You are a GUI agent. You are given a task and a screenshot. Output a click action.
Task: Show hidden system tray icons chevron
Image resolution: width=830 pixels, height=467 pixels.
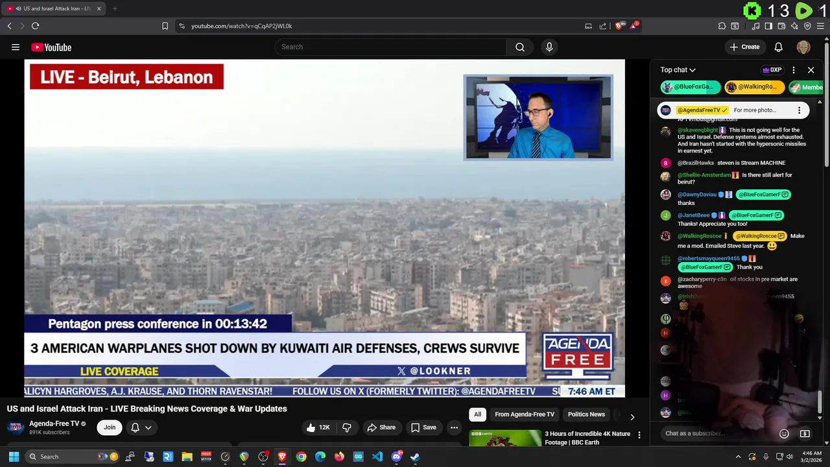[x=738, y=457]
